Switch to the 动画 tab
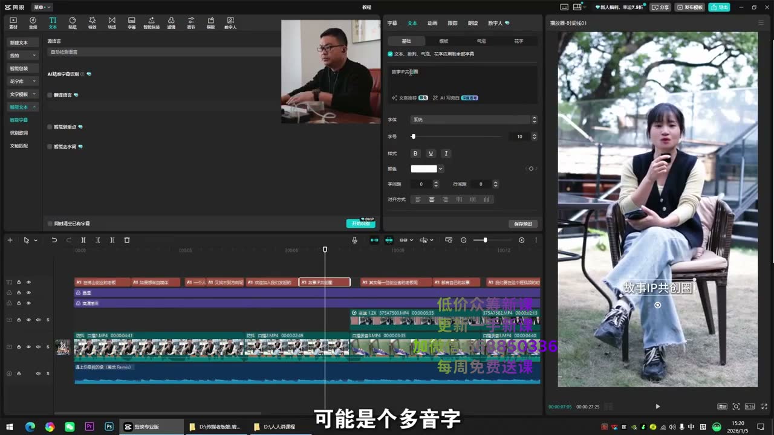Screen dimensions: 774x435 click(432, 23)
